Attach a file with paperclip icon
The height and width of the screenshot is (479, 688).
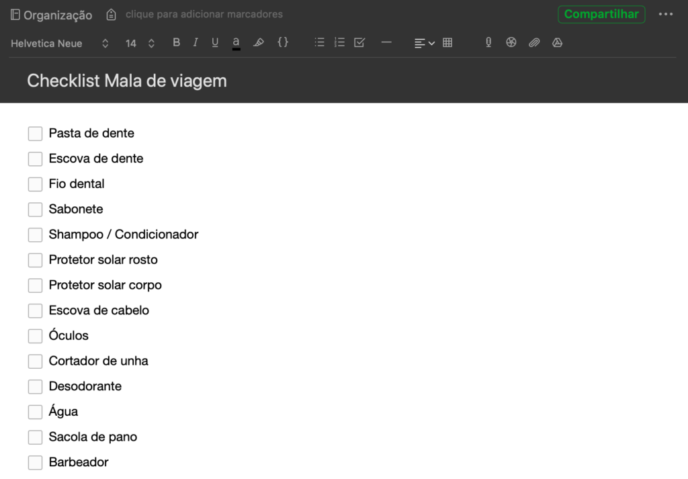pyautogui.click(x=534, y=42)
